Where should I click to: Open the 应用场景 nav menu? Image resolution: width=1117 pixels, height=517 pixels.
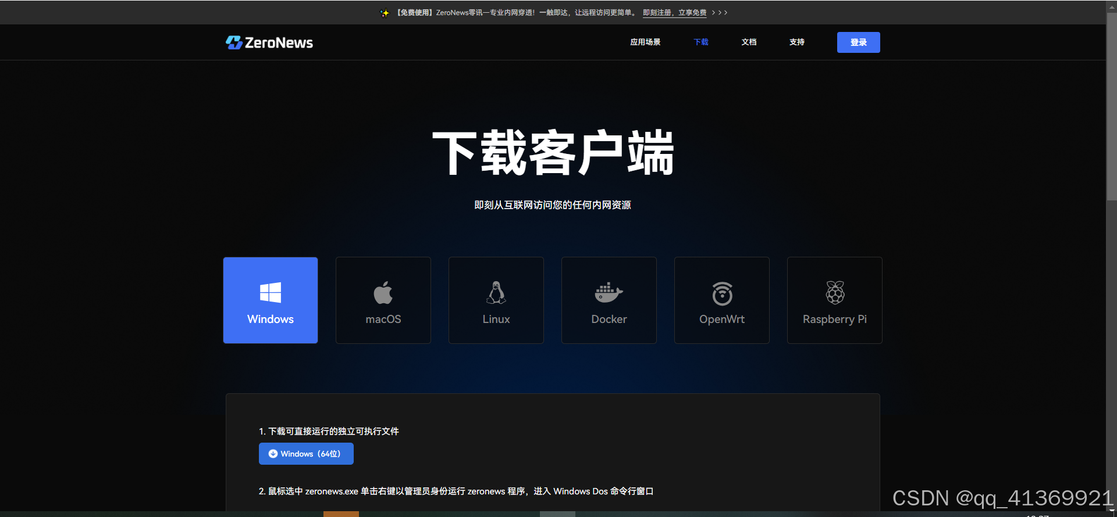pyautogui.click(x=645, y=42)
